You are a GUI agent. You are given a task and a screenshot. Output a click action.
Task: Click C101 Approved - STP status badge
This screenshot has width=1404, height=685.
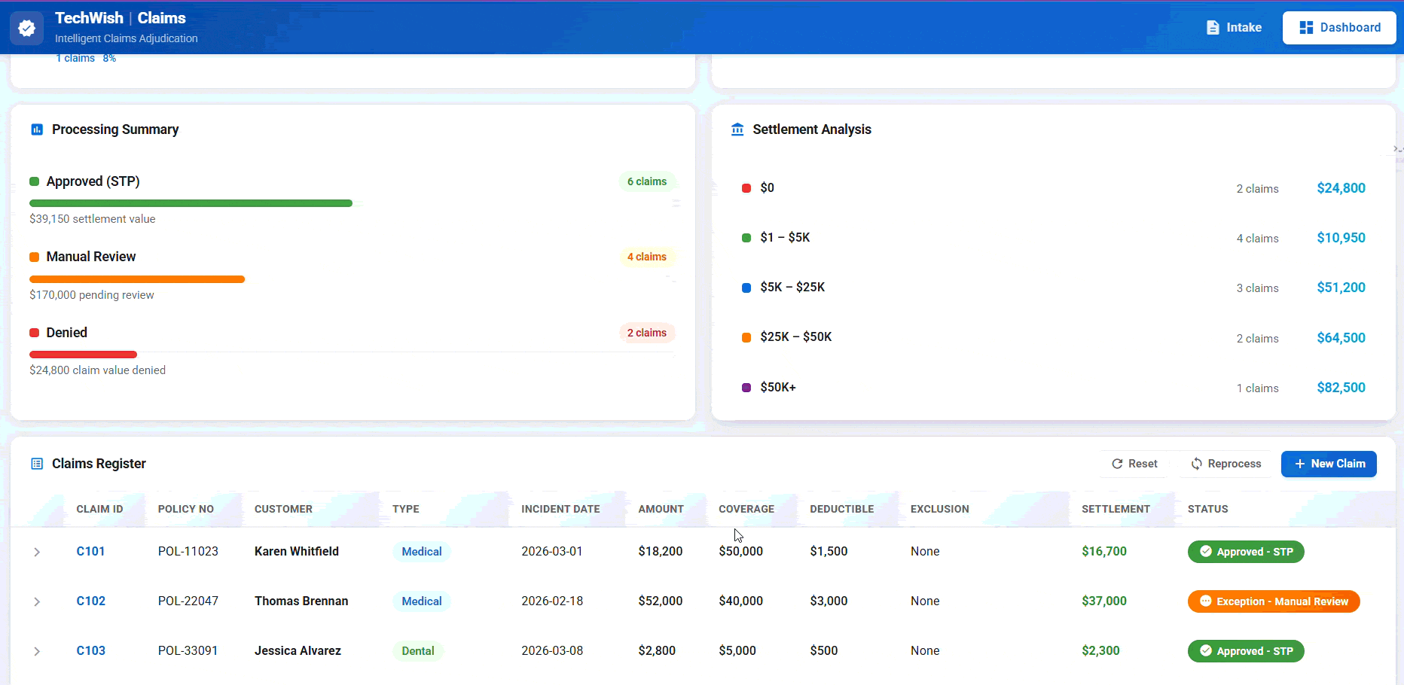pos(1246,552)
